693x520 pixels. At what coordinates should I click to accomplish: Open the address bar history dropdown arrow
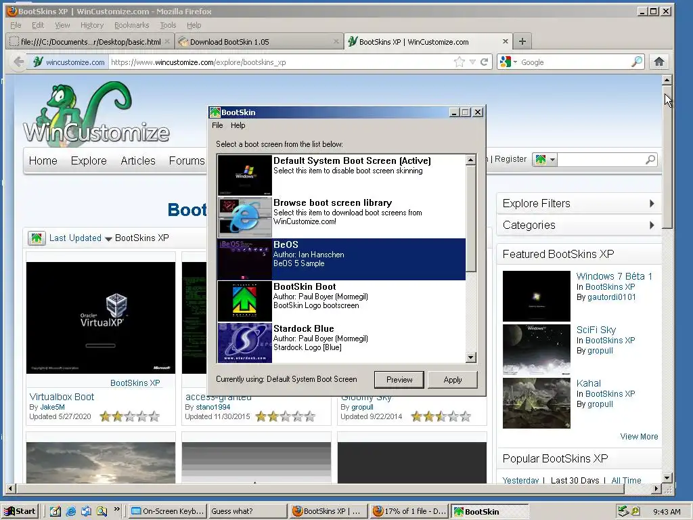coord(472,62)
